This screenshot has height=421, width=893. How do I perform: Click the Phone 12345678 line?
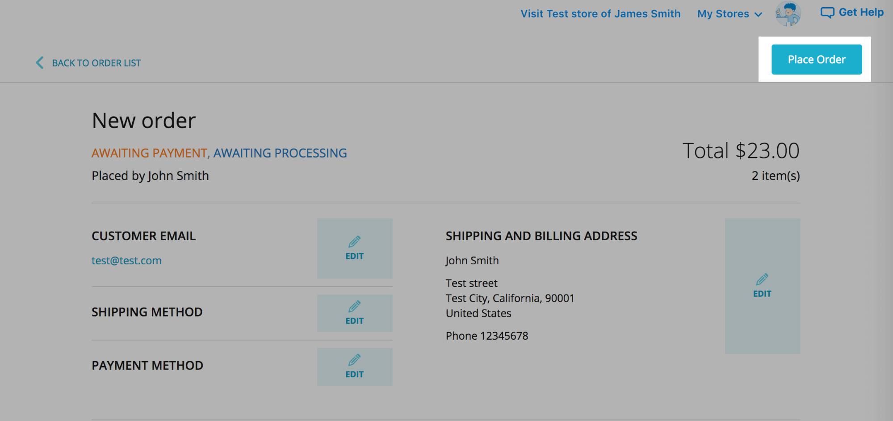(487, 336)
